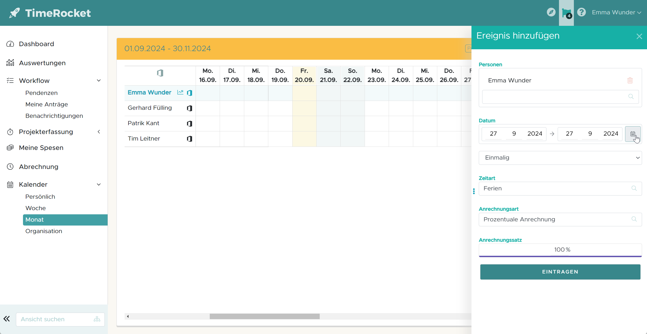The width and height of the screenshot is (647, 334).
Task: Collapse the sidebar with double arrow
Action: (7, 319)
